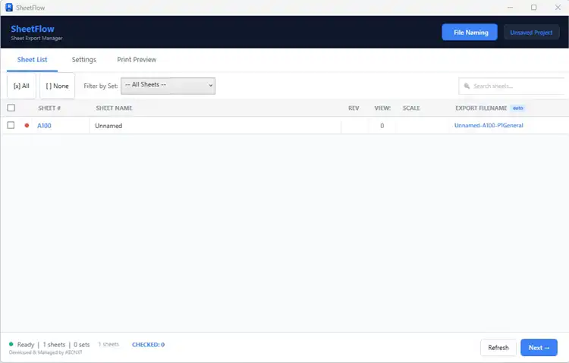Click the EXPORT FILENAME column header
The image size is (569, 363).
pos(481,108)
